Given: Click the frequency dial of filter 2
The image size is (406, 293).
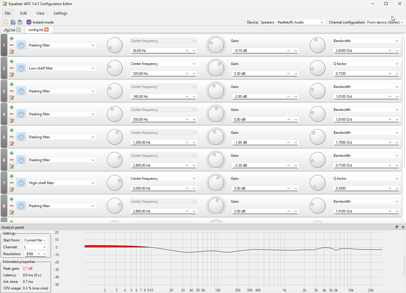Looking at the screenshot, I should pos(115,68).
